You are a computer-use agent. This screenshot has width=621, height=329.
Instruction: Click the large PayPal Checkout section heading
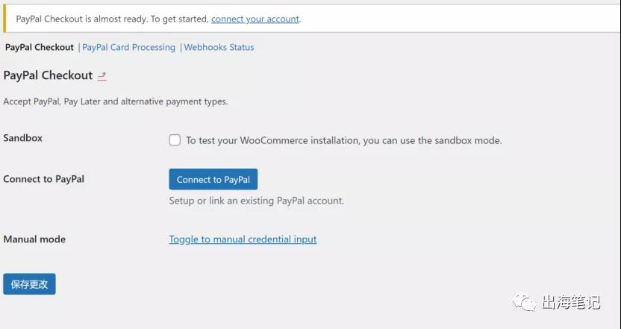(48, 75)
